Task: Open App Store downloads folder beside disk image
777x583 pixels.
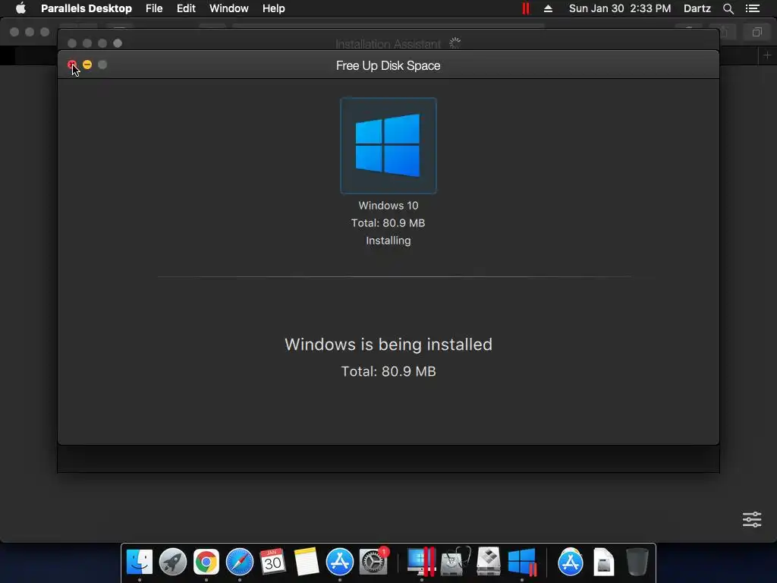Action: [x=571, y=562]
